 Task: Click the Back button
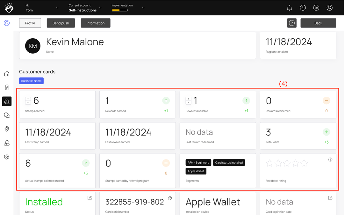click(x=318, y=23)
